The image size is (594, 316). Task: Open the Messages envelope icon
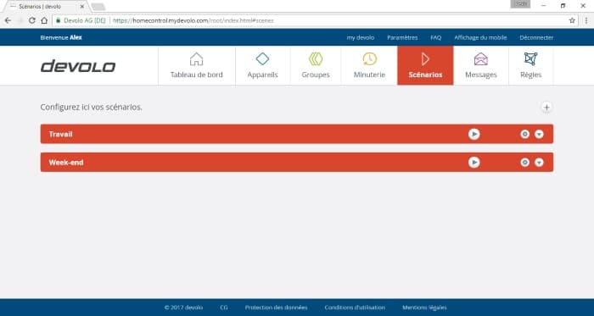click(481, 59)
